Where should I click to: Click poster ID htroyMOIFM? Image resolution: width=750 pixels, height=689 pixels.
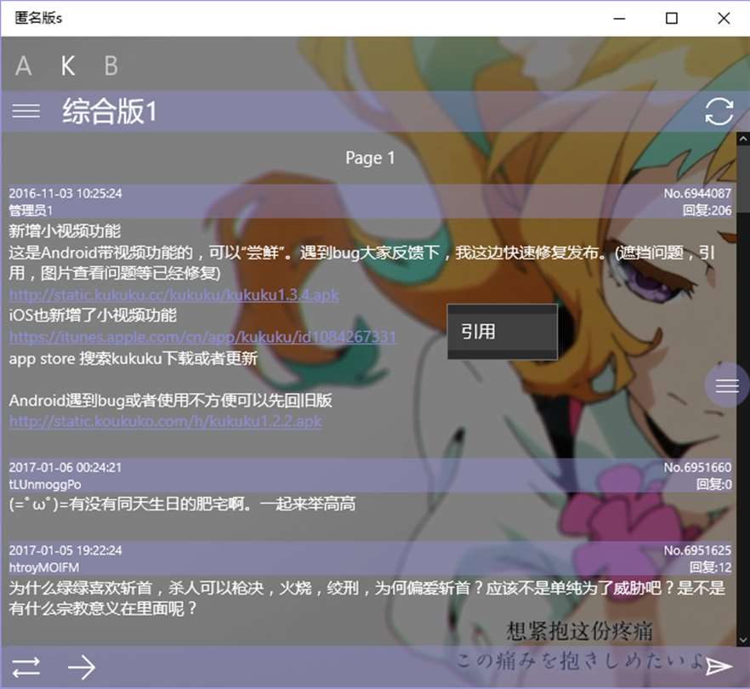coord(44,567)
